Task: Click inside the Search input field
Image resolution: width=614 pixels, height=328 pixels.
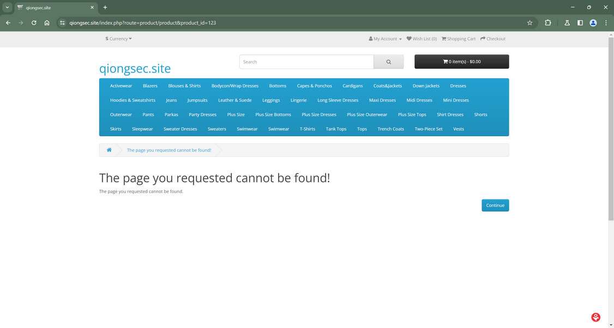Action: click(x=305, y=61)
